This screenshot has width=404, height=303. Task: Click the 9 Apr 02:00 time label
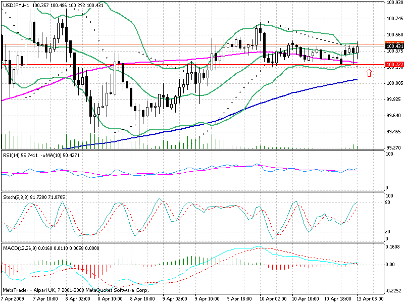[175, 299]
